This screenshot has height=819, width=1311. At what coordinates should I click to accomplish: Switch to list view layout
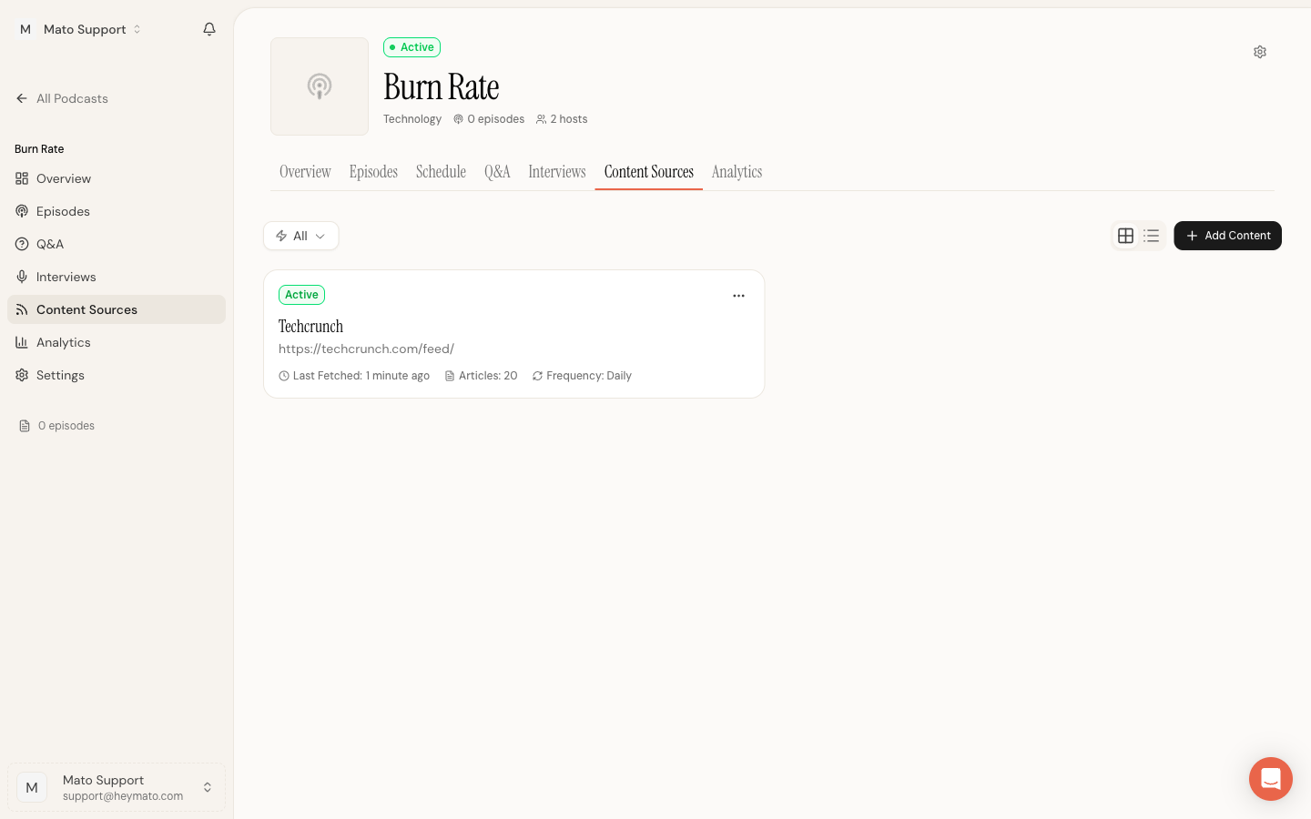1151,236
